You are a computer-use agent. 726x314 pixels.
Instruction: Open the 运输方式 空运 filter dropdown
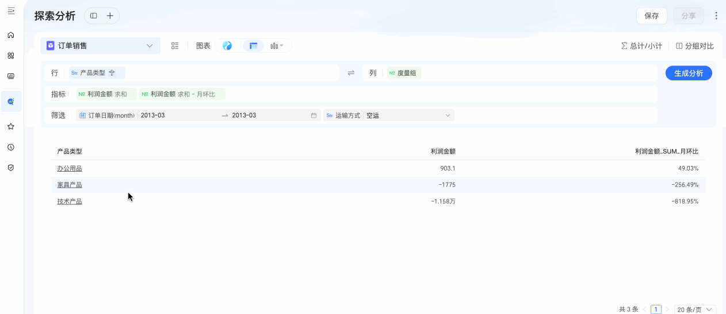(389, 115)
